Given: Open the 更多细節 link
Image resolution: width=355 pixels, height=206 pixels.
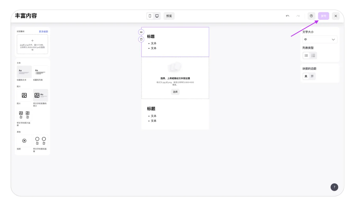Looking at the screenshot, I should tap(43, 32).
